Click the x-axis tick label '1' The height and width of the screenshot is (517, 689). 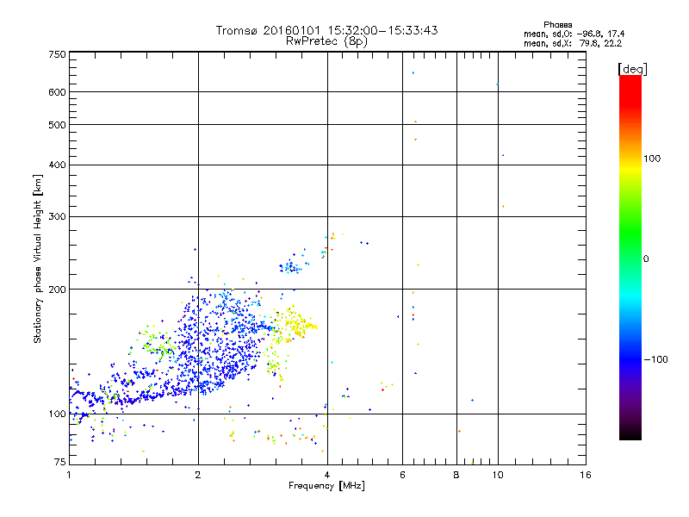[x=69, y=475]
